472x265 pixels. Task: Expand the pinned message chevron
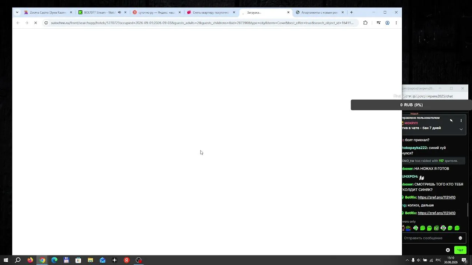pyautogui.click(x=461, y=129)
